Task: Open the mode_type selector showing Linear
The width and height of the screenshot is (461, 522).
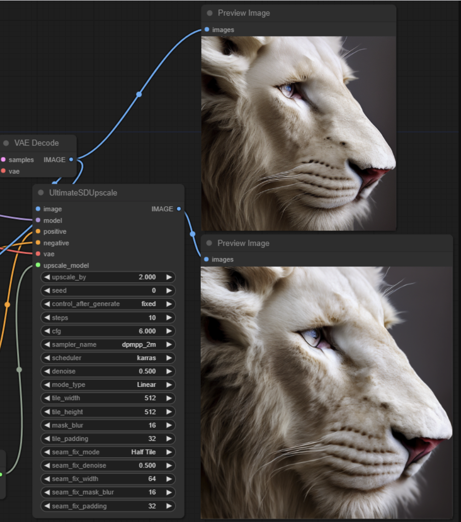Action: pos(108,384)
